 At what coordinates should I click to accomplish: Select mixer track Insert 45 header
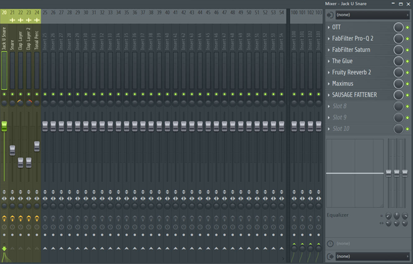point(208,16)
